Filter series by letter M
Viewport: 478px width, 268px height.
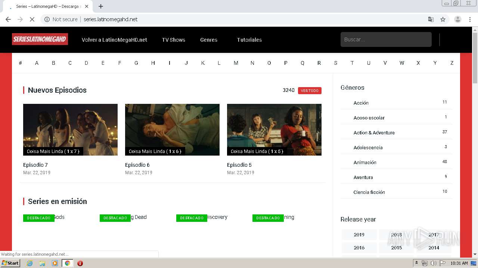(x=236, y=63)
